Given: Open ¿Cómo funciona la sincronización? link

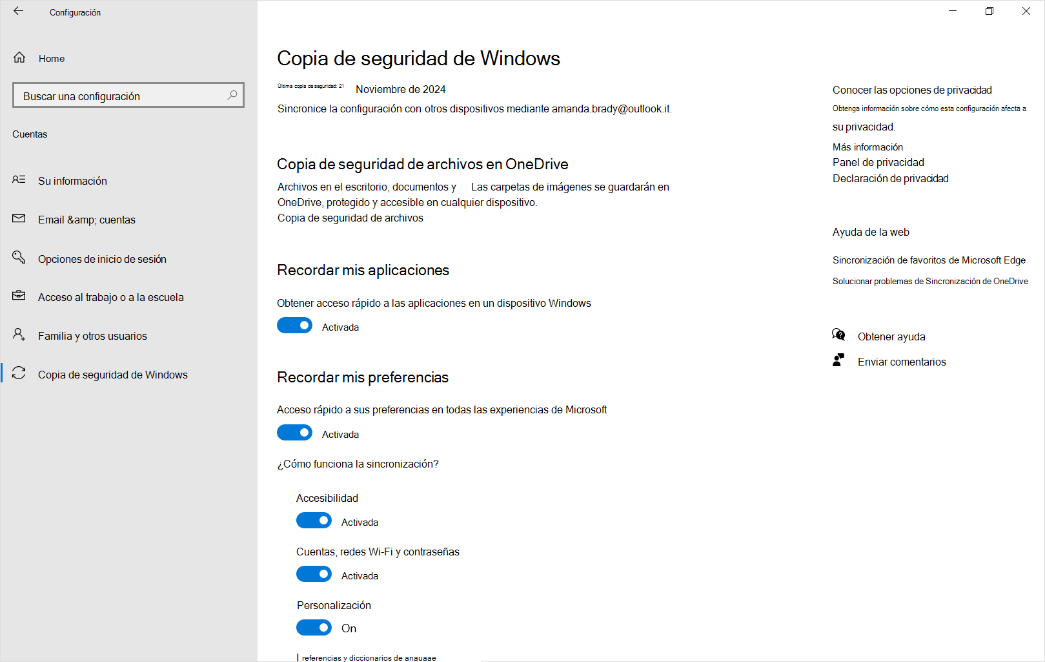Looking at the screenshot, I should click(x=358, y=464).
